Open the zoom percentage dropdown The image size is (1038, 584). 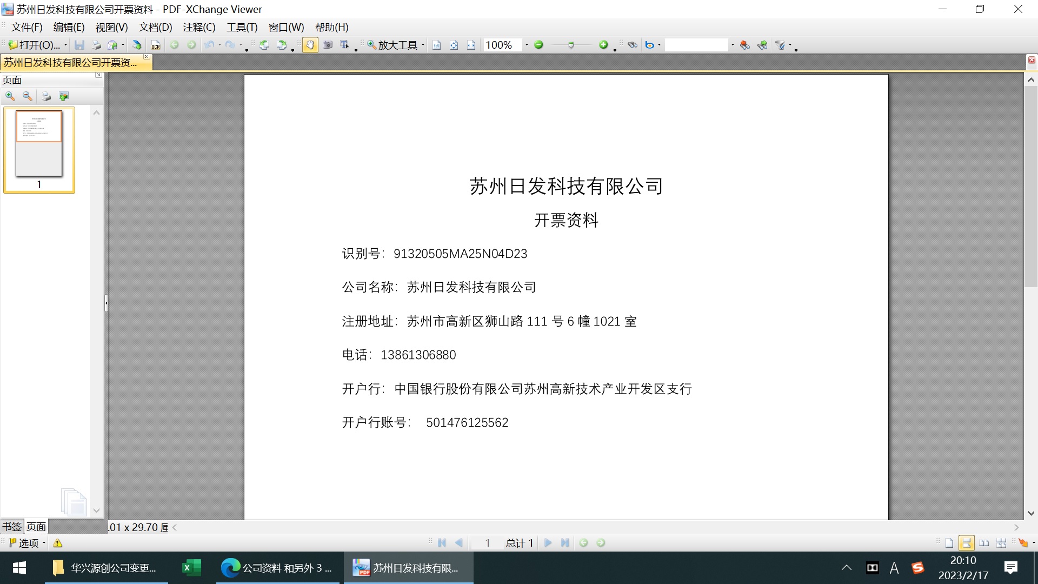(527, 45)
